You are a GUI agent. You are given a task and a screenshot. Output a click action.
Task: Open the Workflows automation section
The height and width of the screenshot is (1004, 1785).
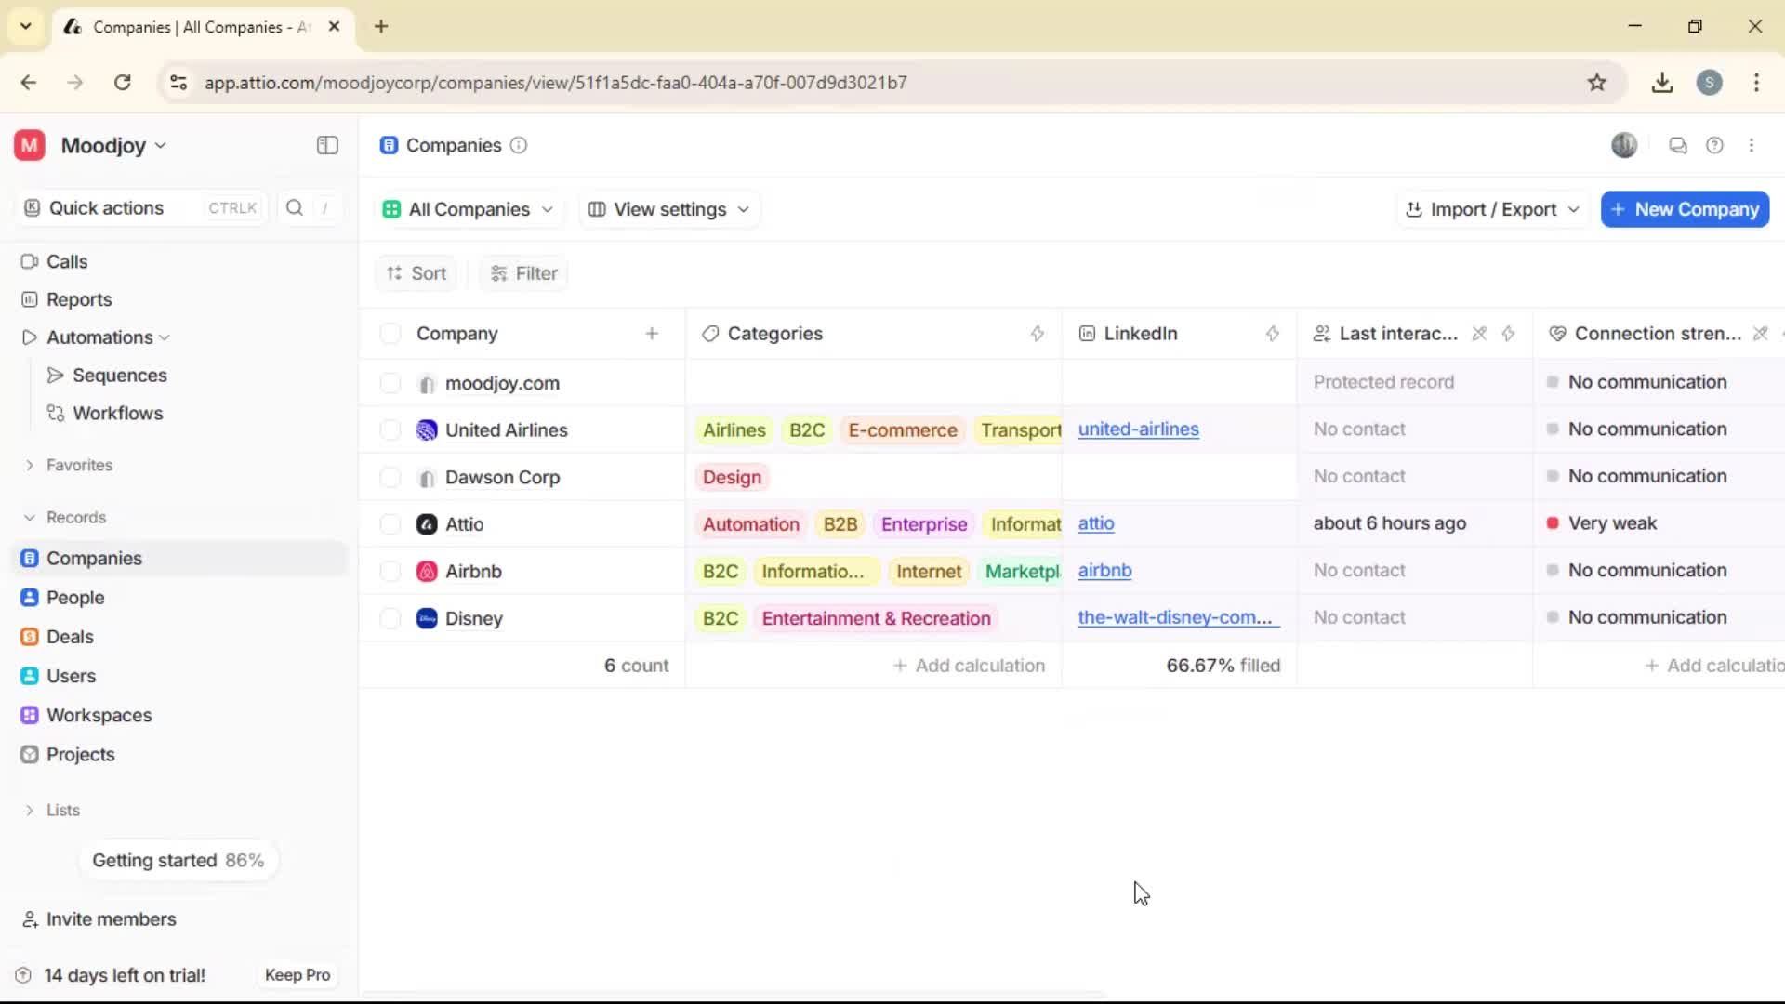coord(119,413)
